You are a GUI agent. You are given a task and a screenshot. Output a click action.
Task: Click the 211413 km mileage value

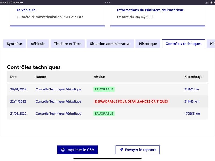click(192, 101)
